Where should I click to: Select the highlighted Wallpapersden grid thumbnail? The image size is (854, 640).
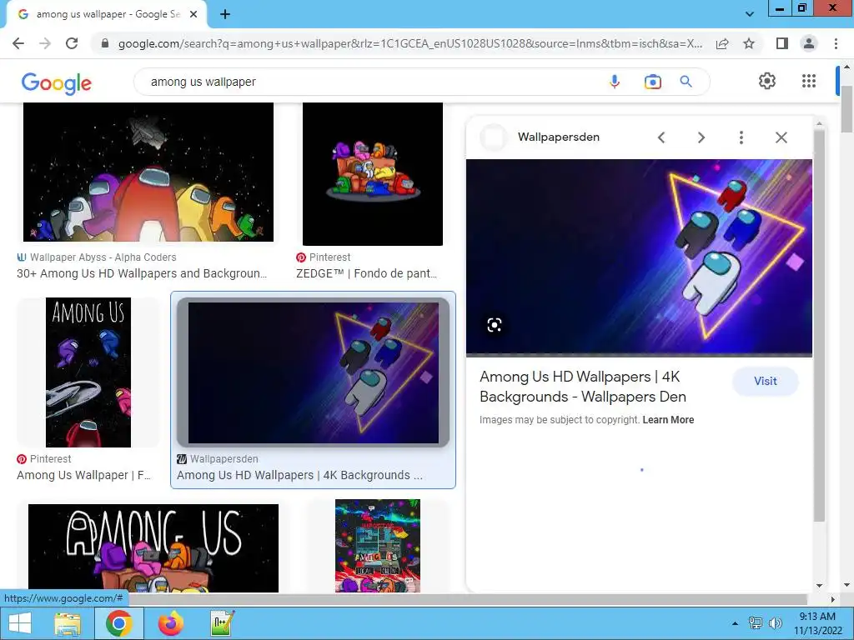pos(314,372)
